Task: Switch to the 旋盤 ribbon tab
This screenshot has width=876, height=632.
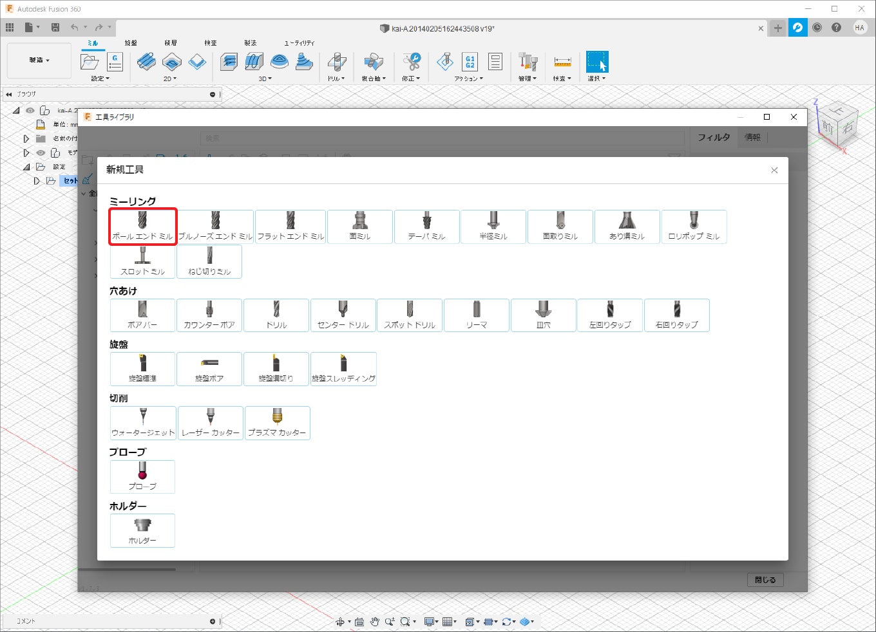Action: click(131, 43)
